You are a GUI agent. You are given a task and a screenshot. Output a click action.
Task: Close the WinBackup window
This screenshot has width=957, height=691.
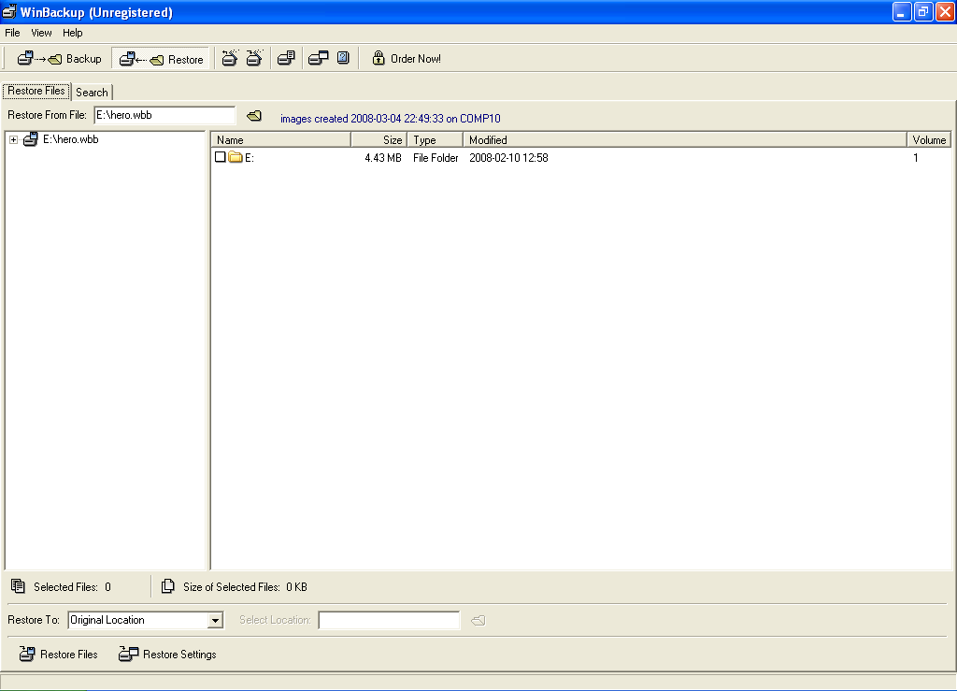pyautogui.click(x=945, y=11)
